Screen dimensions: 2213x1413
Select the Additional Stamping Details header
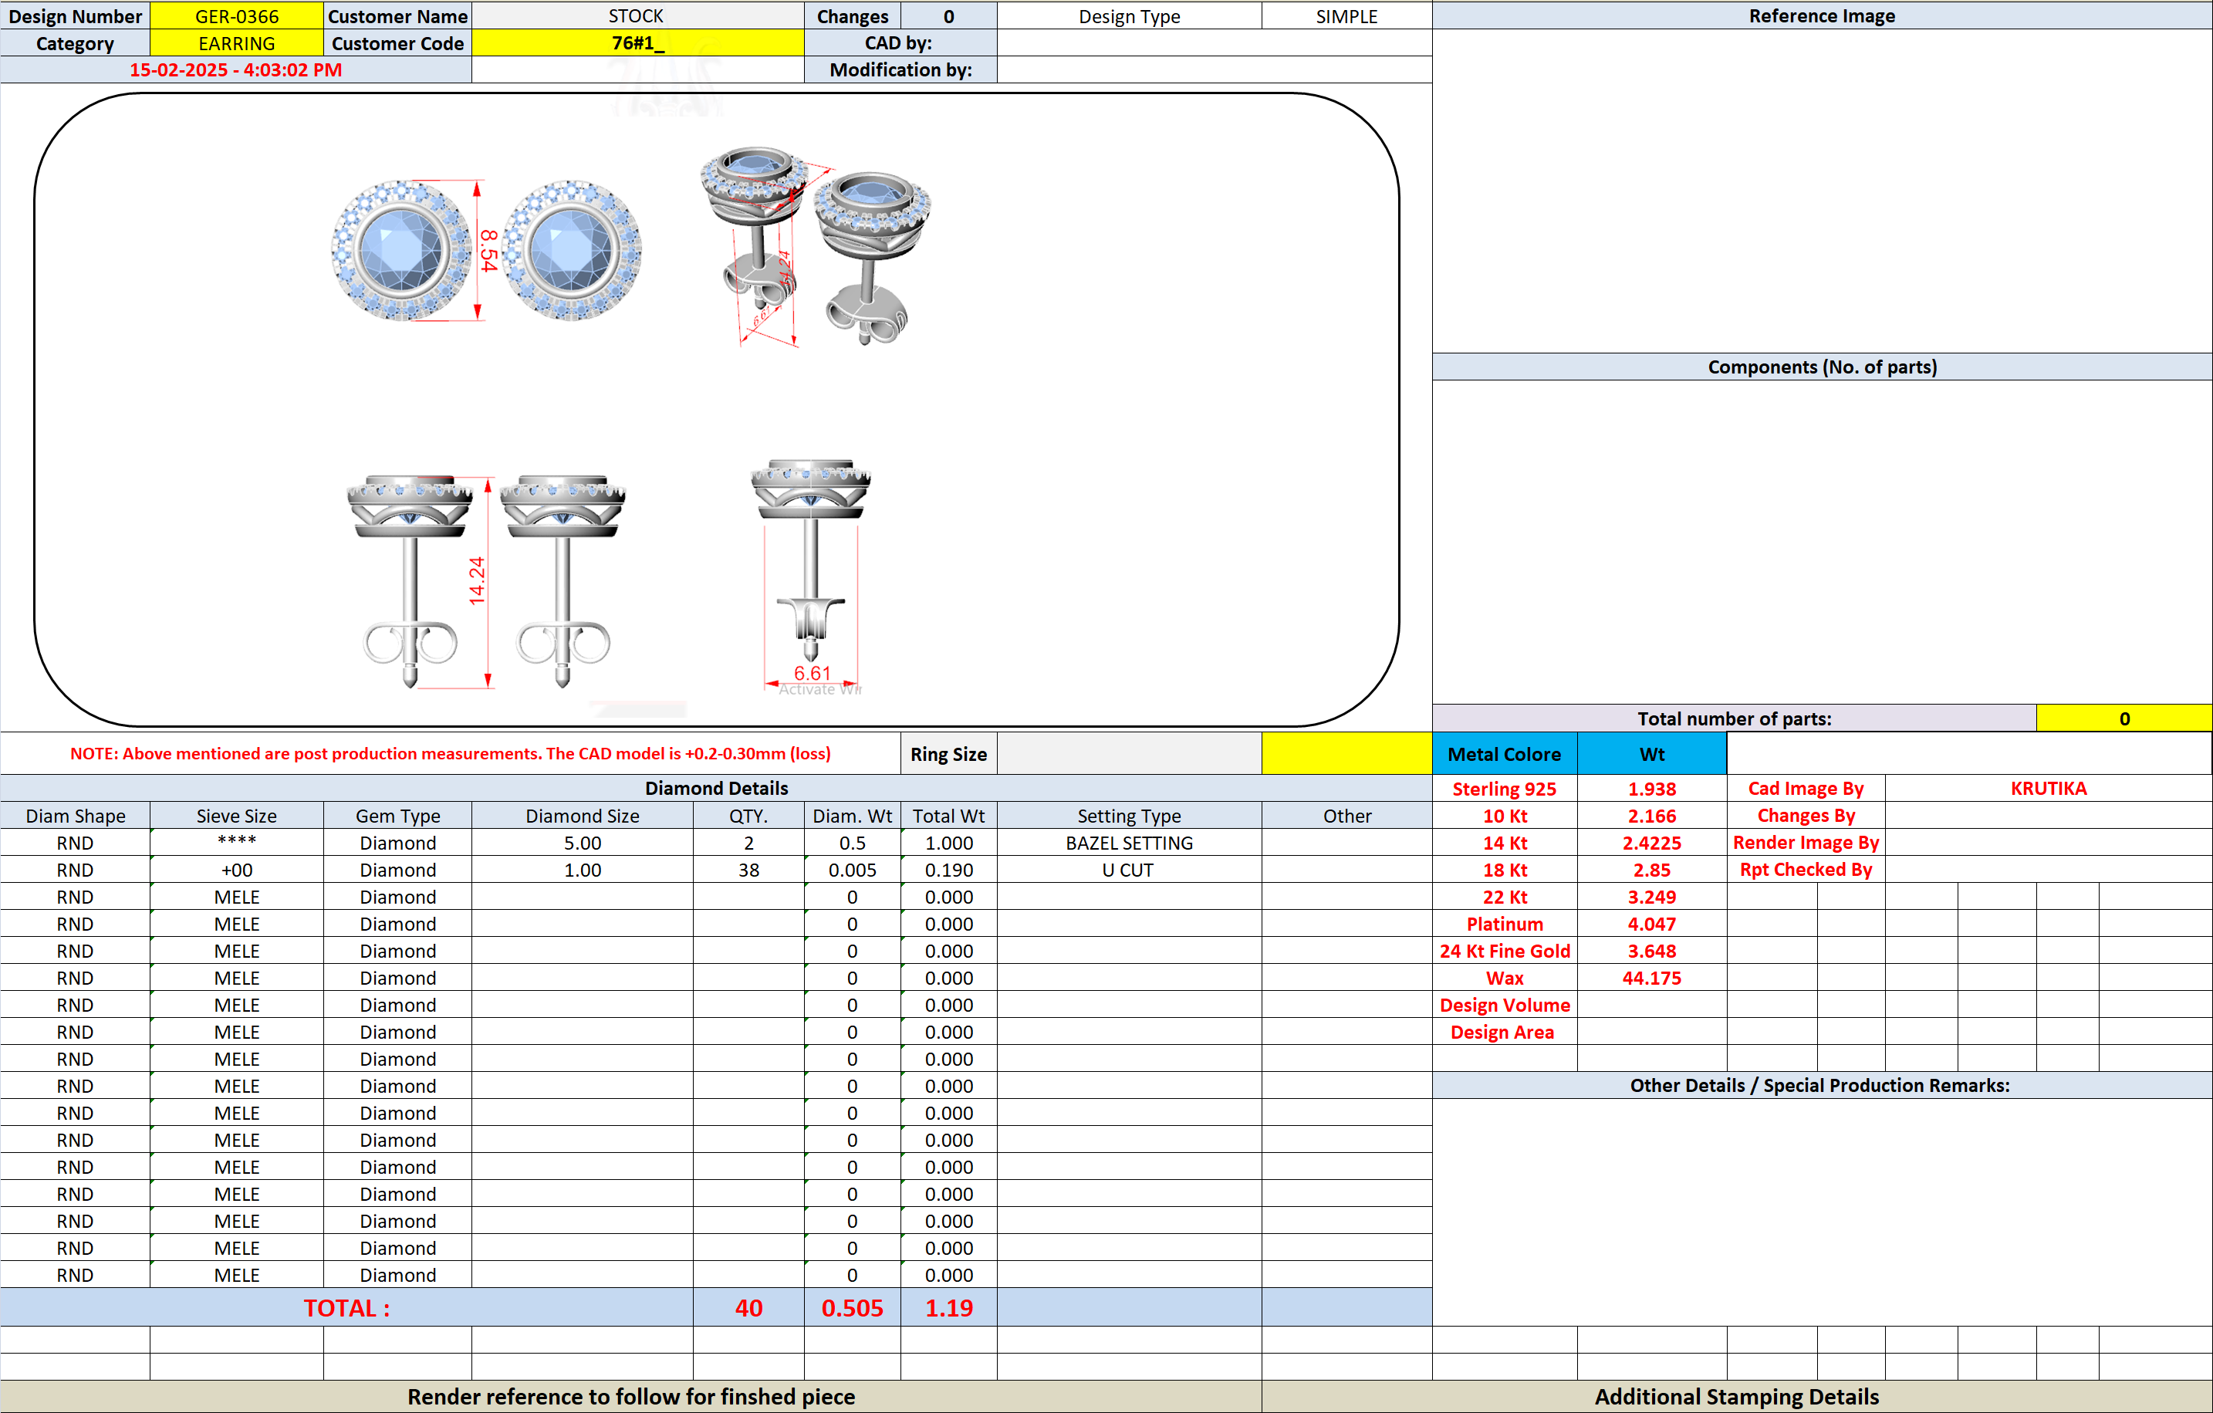coord(1736,1397)
